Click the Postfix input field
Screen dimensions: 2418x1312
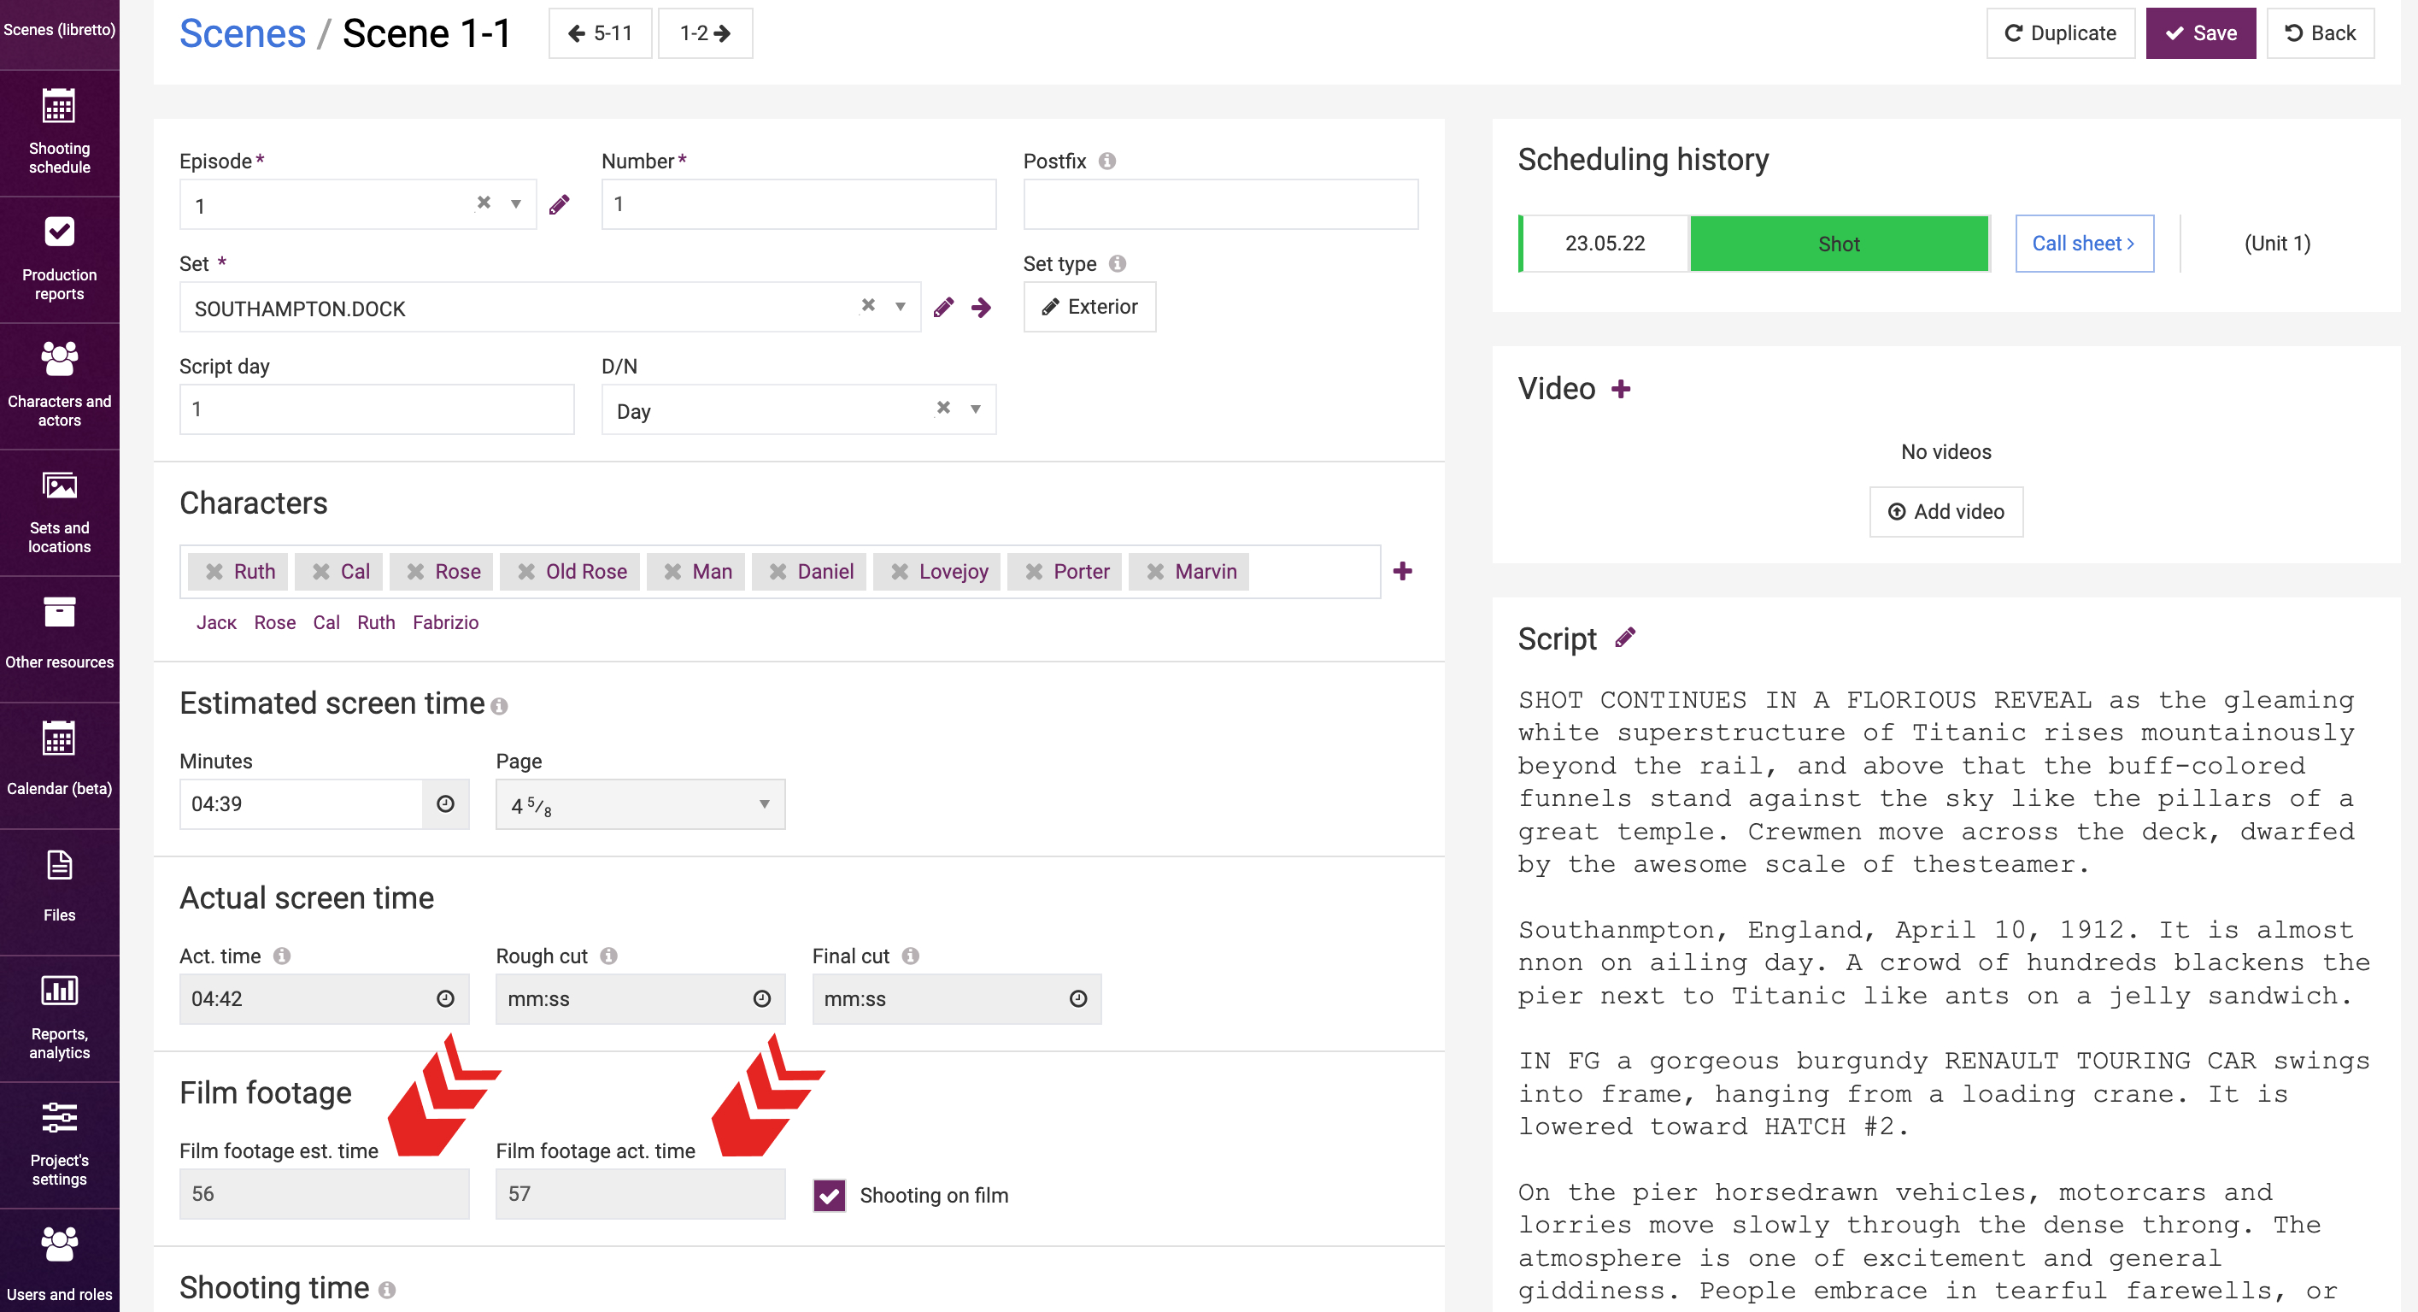pos(1220,203)
